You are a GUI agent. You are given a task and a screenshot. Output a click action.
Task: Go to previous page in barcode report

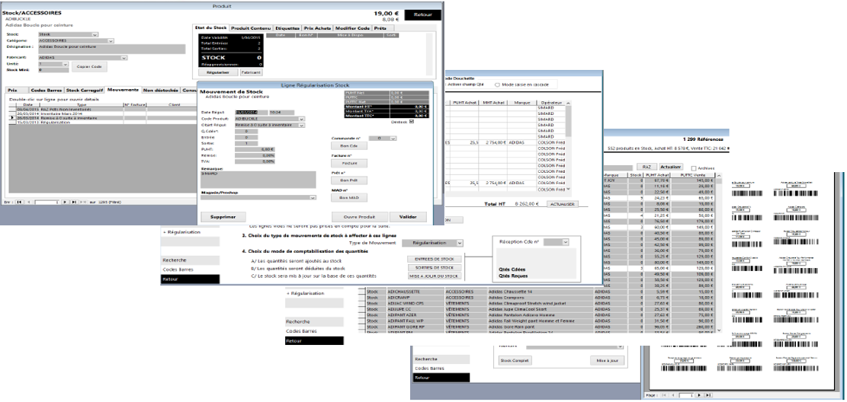pyautogui.click(x=674, y=395)
